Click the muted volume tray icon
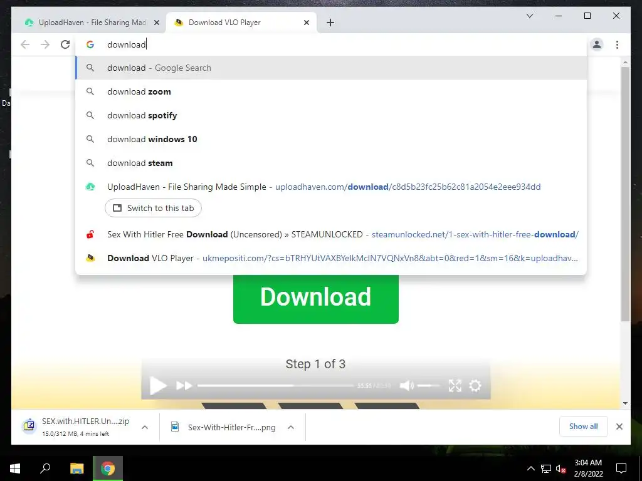642x481 pixels. coord(560,468)
